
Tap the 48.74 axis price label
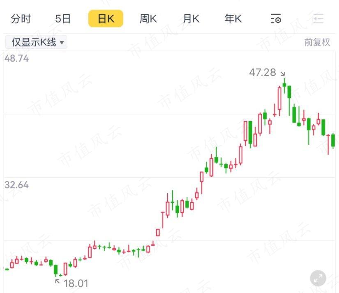[16, 59]
